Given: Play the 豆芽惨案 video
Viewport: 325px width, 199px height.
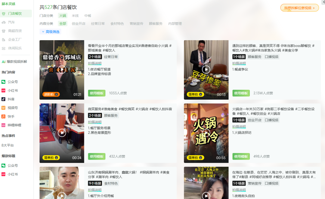Looking at the screenshot, I should pyautogui.click(x=206, y=70).
